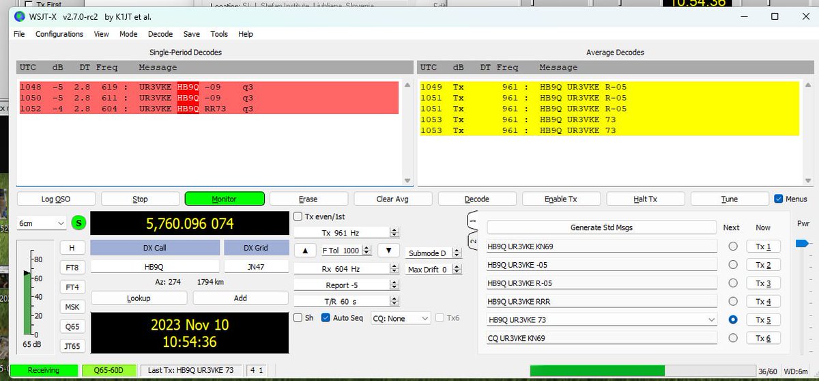
Task: Select Next radio for HB9Q UR3VKE 73
Action: click(732, 320)
